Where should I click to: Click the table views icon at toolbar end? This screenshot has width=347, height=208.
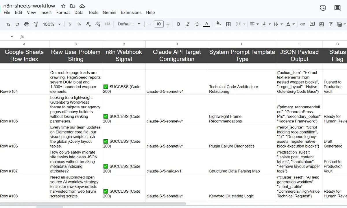(x=340, y=24)
